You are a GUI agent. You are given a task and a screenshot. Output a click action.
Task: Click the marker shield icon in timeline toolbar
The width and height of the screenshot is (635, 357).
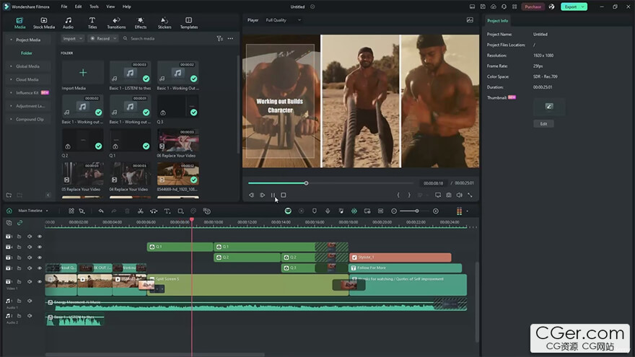tap(315, 211)
